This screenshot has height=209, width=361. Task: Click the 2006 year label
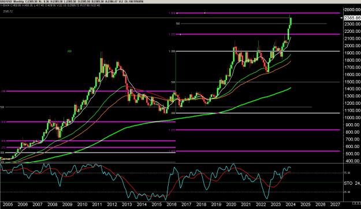click(x=23, y=204)
